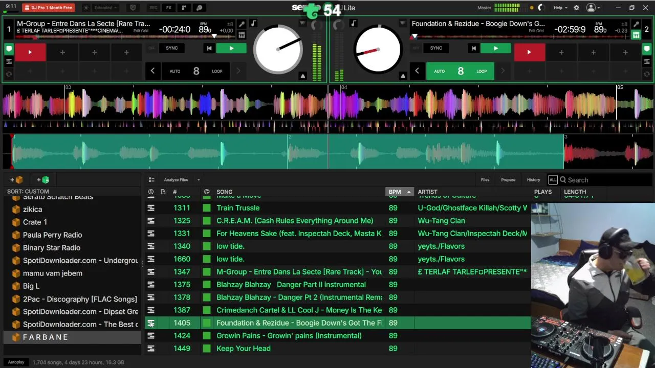Turn off sync on deck 2

pos(416,48)
